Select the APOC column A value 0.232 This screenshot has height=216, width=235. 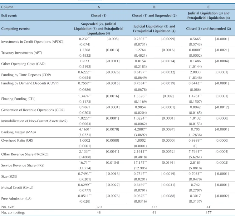pos(85,39)
